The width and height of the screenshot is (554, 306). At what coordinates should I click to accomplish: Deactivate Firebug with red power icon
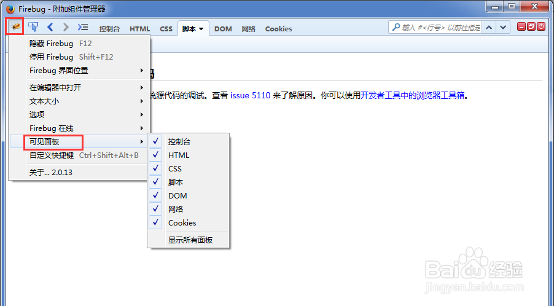coord(541,26)
